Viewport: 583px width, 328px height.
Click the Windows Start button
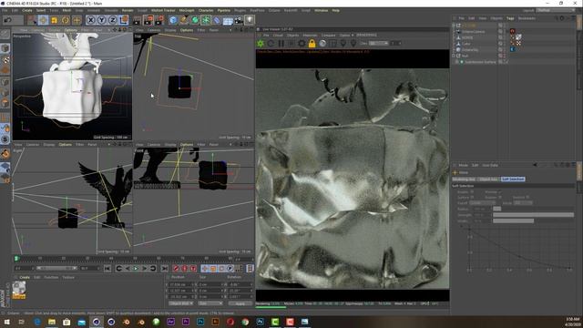click(7, 322)
